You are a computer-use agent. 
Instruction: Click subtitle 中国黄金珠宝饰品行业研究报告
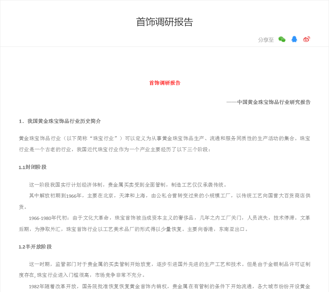[x=274, y=102]
